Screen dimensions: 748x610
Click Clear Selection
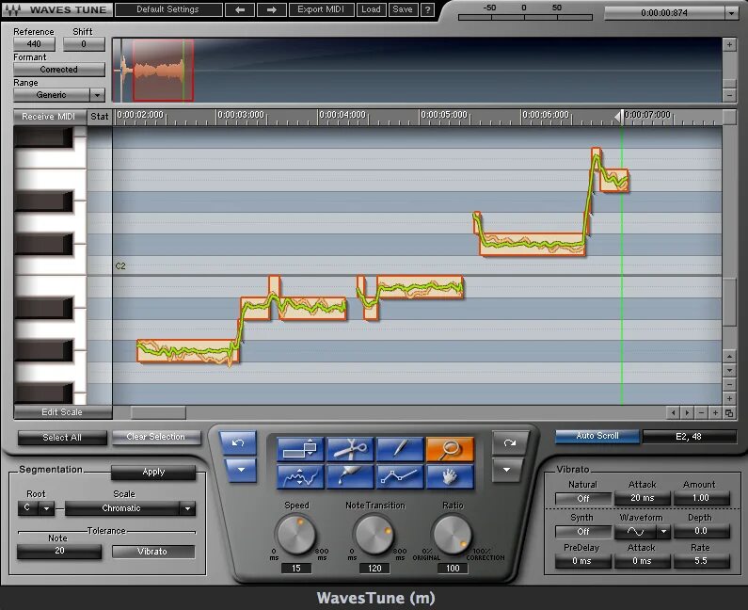click(156, 437)
